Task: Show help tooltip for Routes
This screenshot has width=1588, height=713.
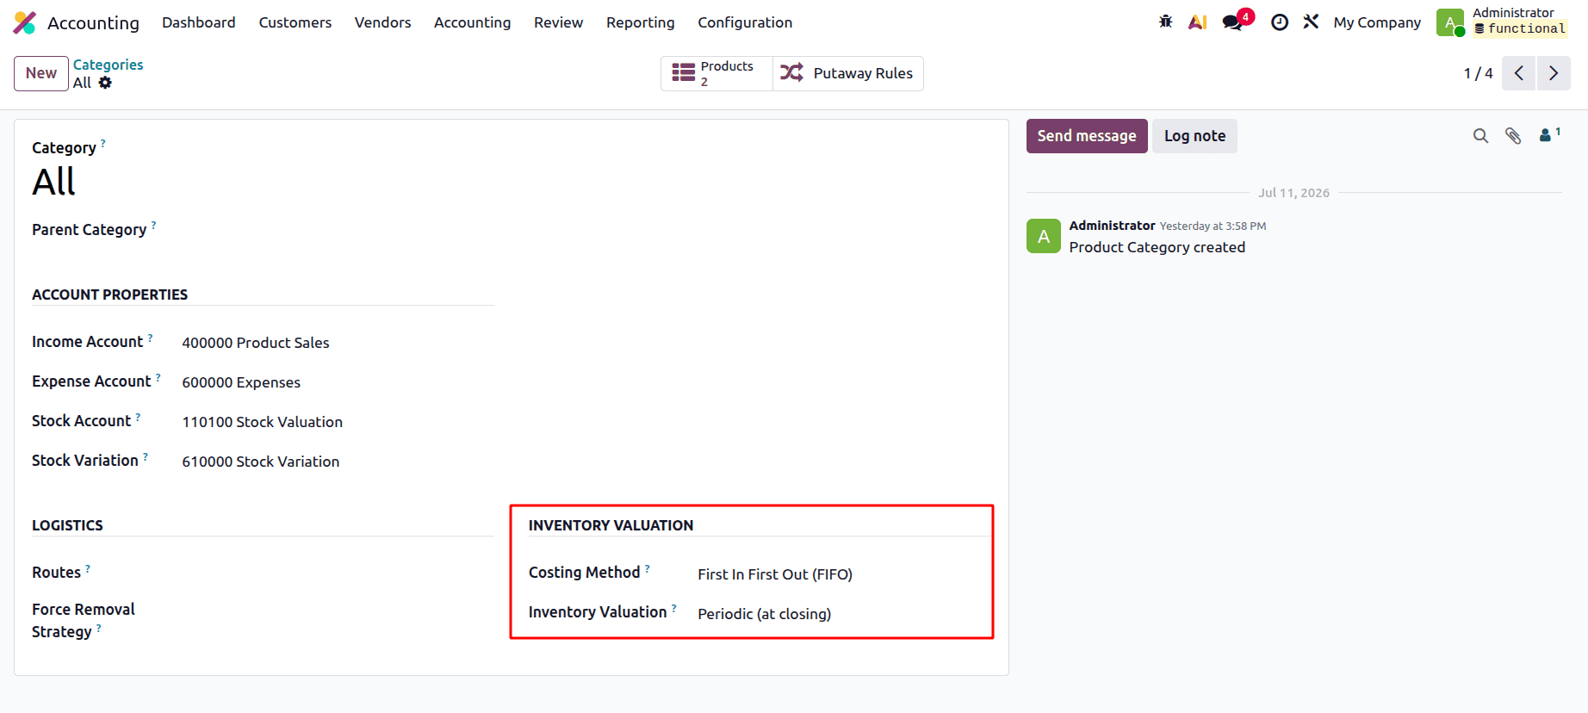Action: pos(88,568)
